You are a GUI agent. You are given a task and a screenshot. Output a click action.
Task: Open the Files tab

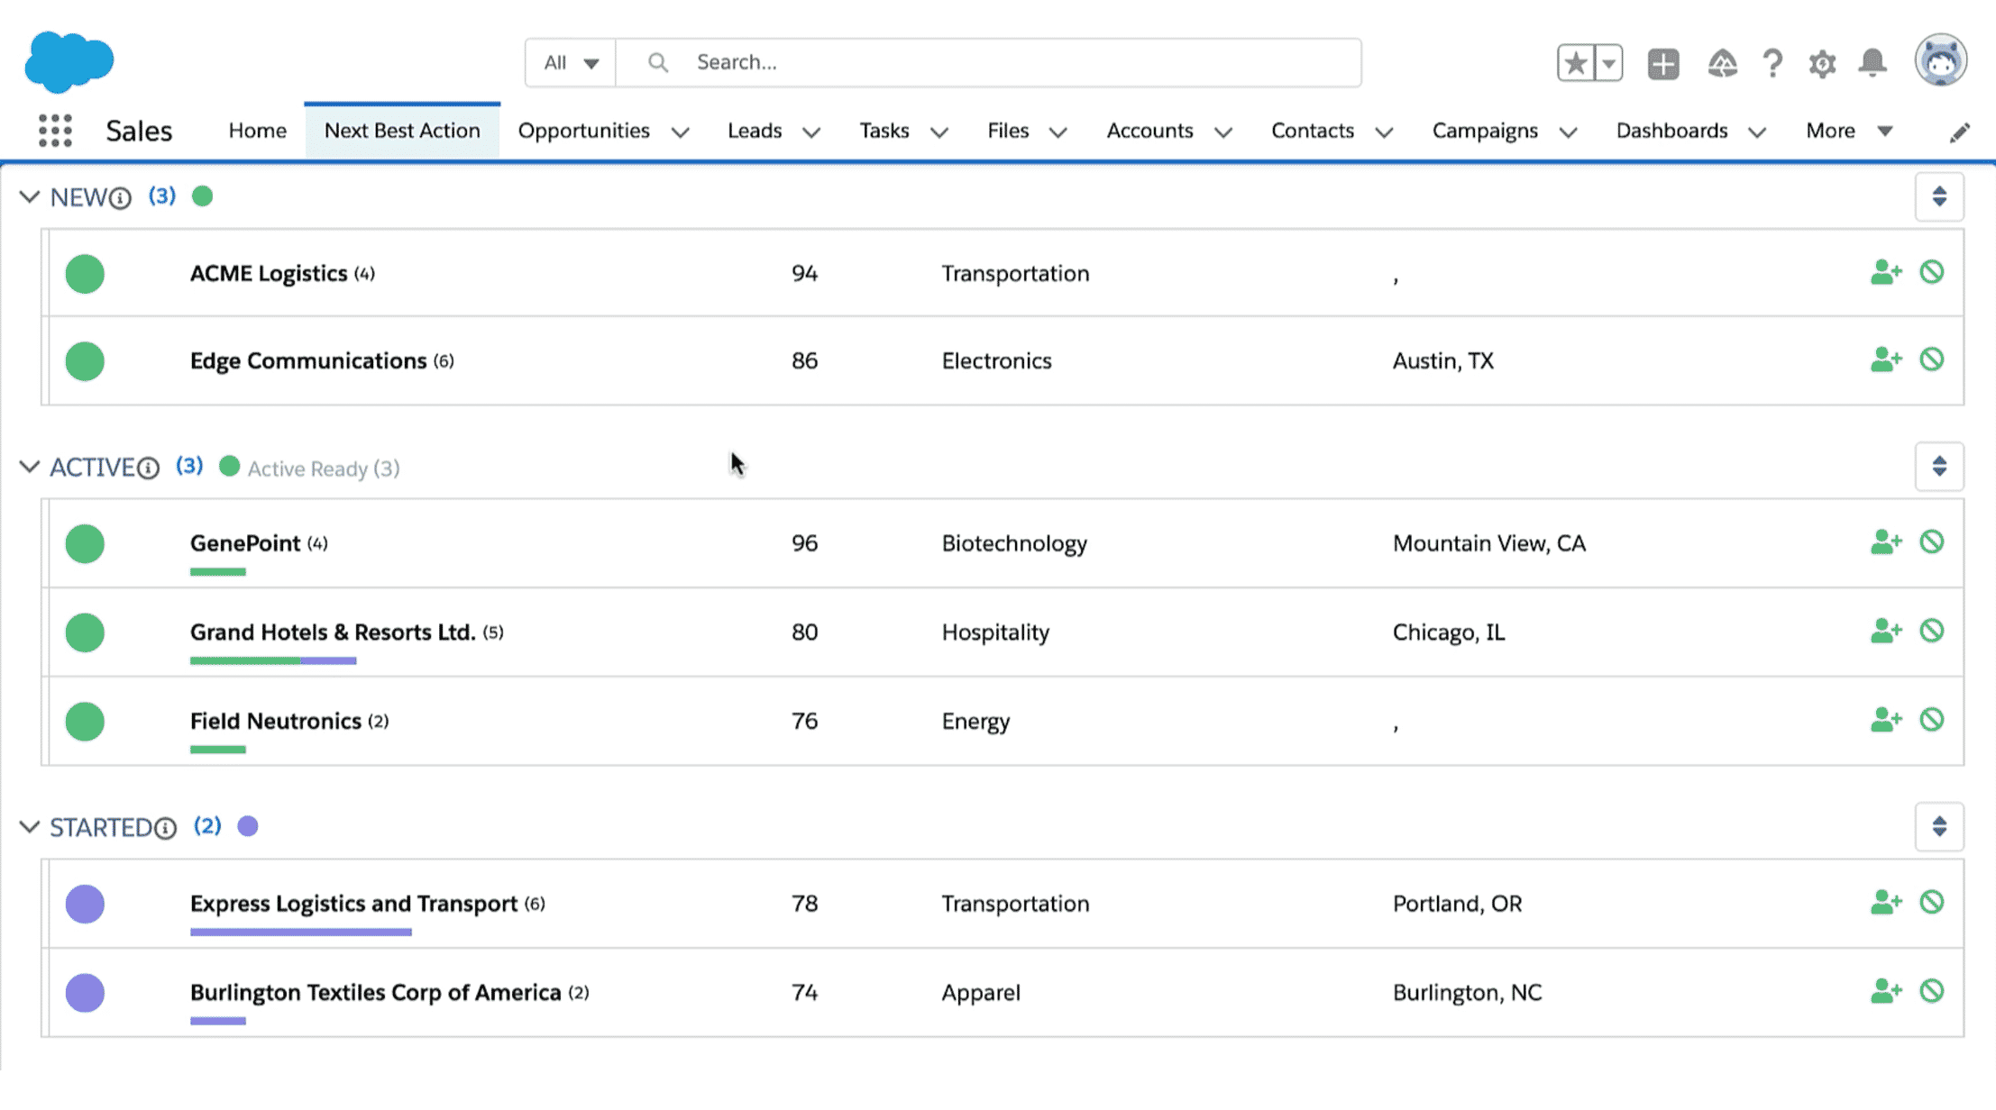[x=1008, y=132]
